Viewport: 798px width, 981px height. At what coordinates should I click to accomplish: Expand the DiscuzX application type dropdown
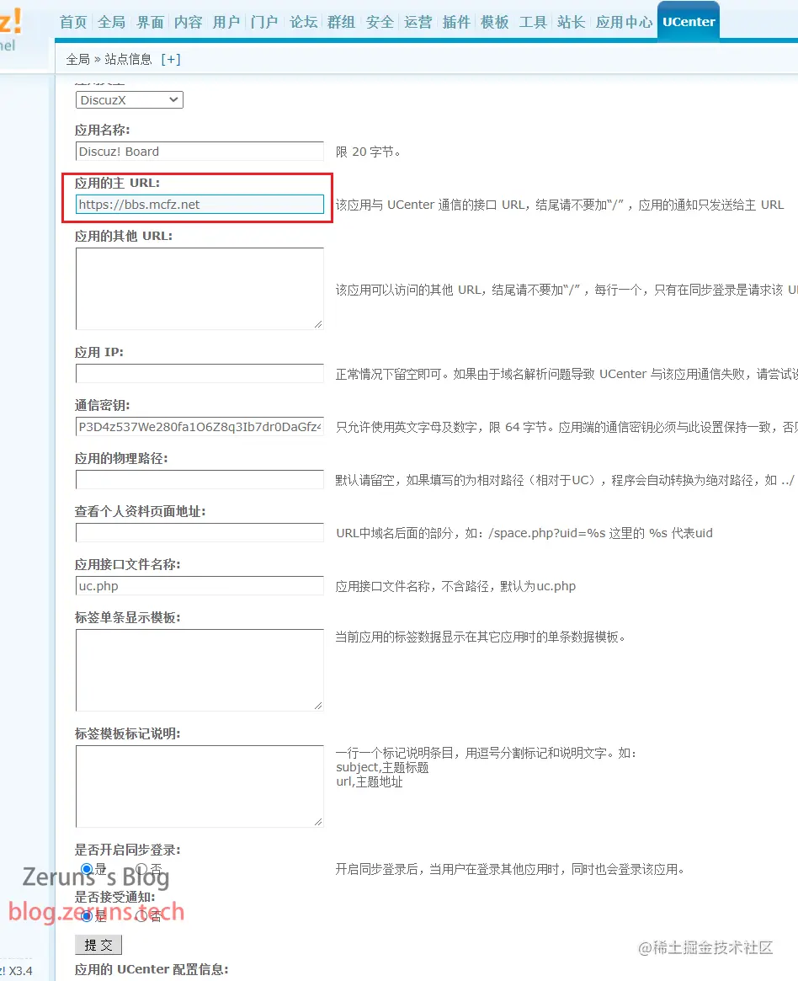click(x=130, y=100)
